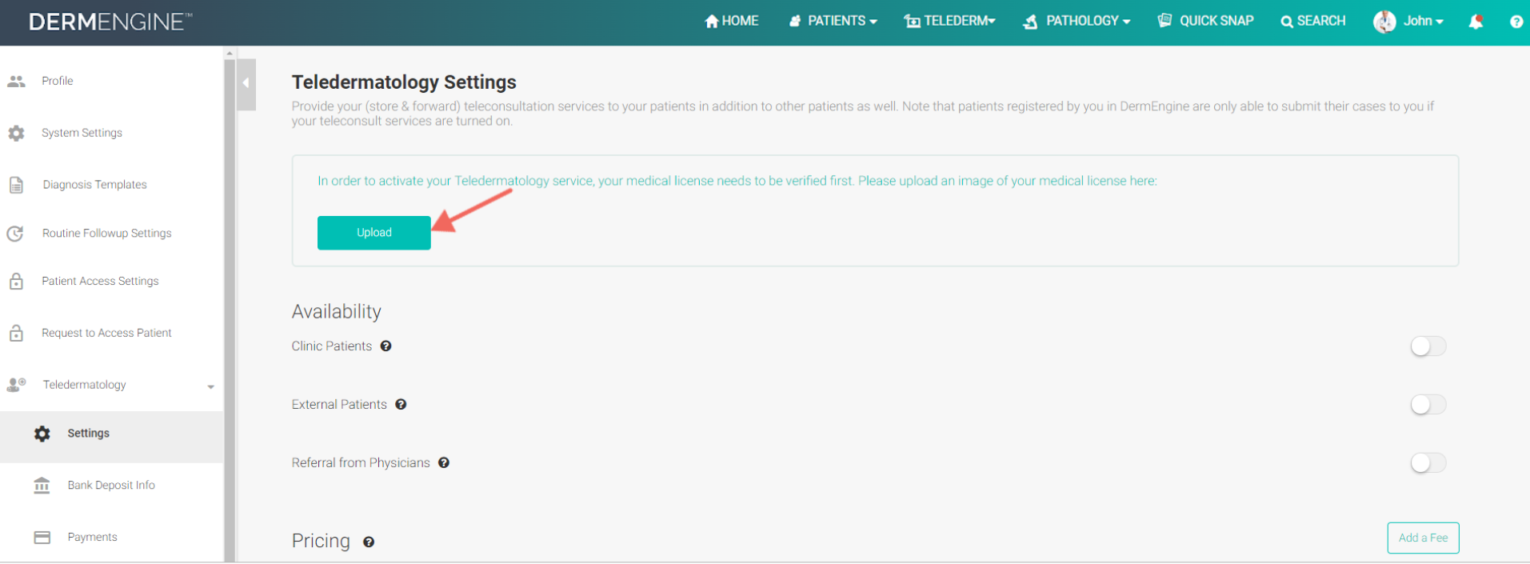
Task: Enable the External Patients toggle
Action: coord(1428,405)
